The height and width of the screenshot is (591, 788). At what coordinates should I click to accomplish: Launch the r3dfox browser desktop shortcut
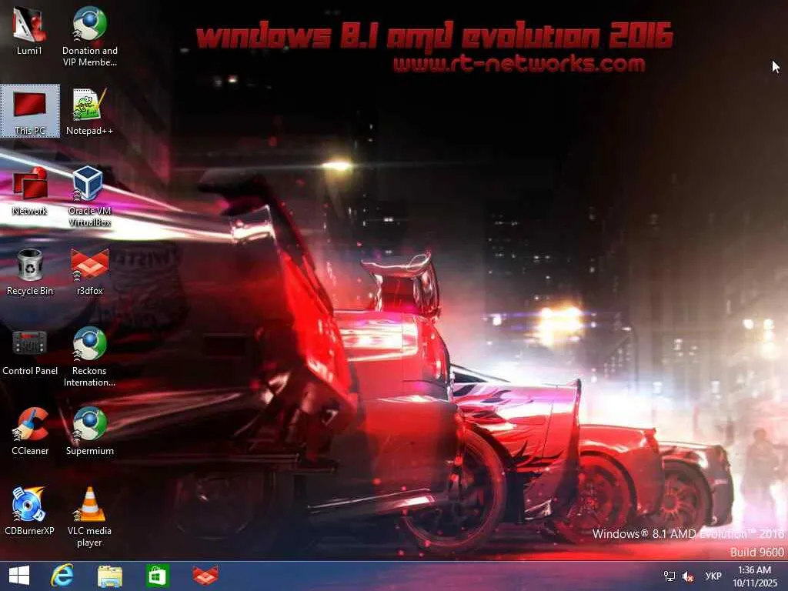pos(89,272)
